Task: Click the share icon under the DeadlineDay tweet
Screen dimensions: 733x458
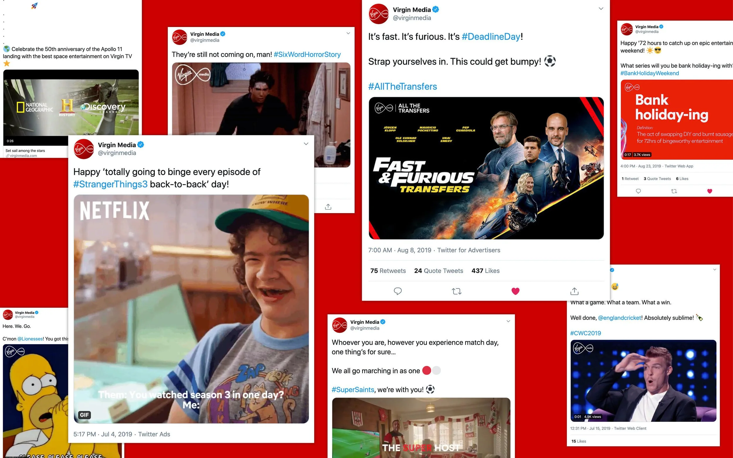Action: 574,291
